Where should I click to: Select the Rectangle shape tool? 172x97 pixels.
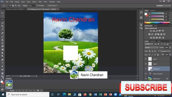point(2,70)
